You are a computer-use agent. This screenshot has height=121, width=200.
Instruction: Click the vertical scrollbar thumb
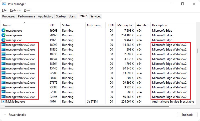pyautogui.click(x=198, y=51)
